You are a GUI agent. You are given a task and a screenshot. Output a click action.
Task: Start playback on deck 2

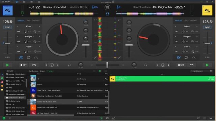click(207, 65)
